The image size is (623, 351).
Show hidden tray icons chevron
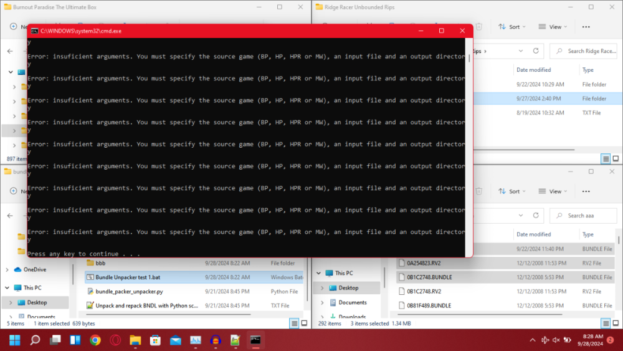(533, 340)
